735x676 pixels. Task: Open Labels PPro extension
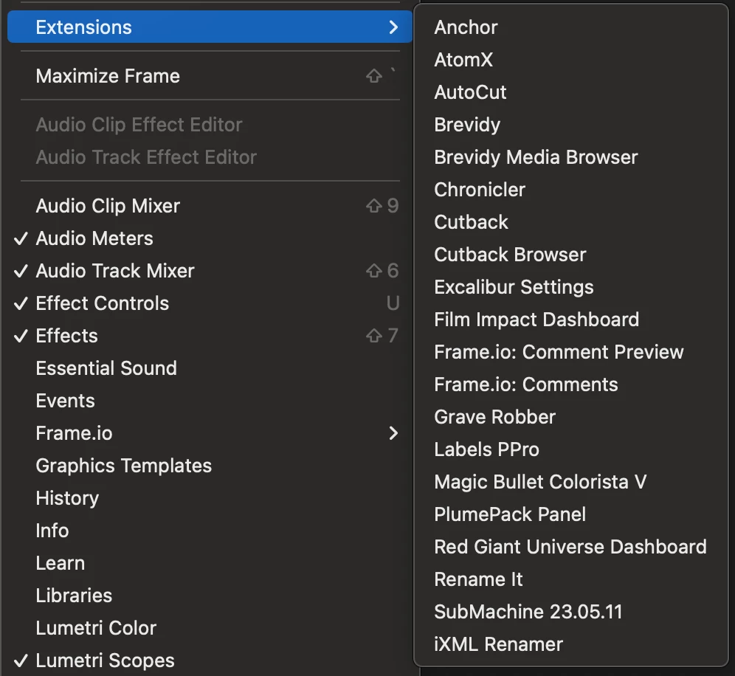click(x=571, y=449)
